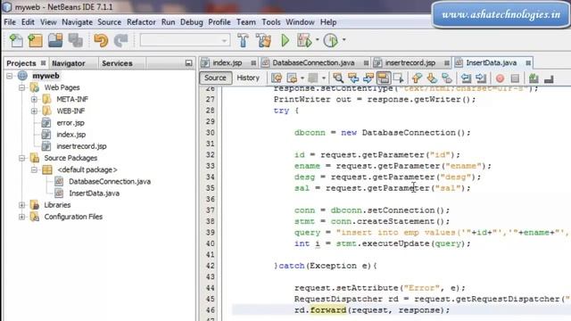Screen dimensions: 571x321
Task: Collapse the default package node
Action: pyautogui.click(x=34, y=169)
